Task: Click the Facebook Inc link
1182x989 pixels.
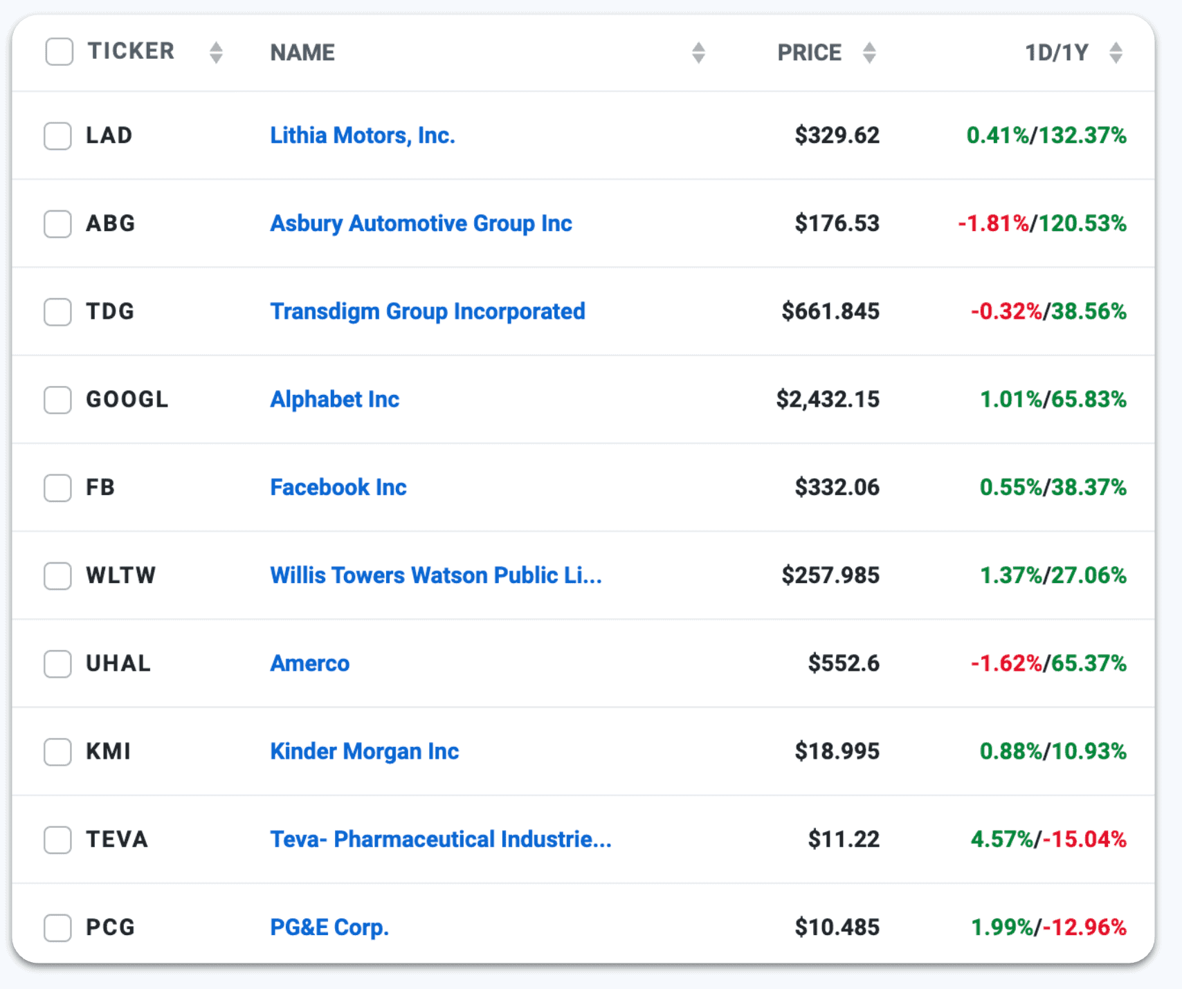Action: (x=338, y=488)
